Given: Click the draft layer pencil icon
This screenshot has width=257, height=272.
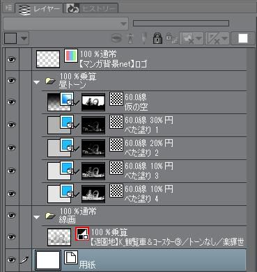Looking at the screenshot, I should 144,38.
